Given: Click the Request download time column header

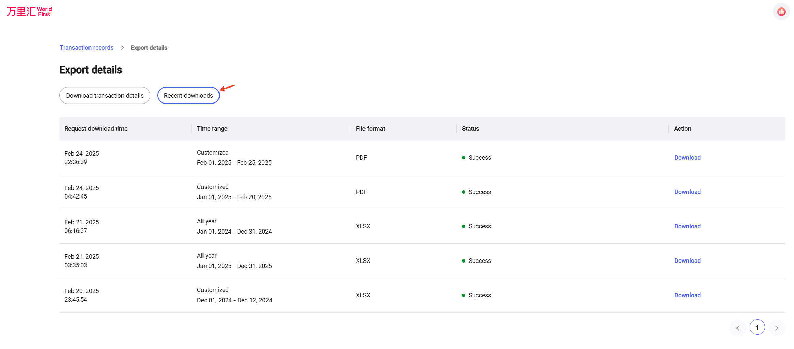Looking at the screenshot, I should (x=96, y=128).
